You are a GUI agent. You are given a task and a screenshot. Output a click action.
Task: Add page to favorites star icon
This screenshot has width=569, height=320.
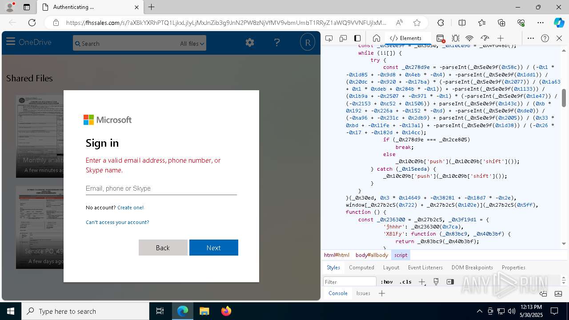[x=417, y=23]
